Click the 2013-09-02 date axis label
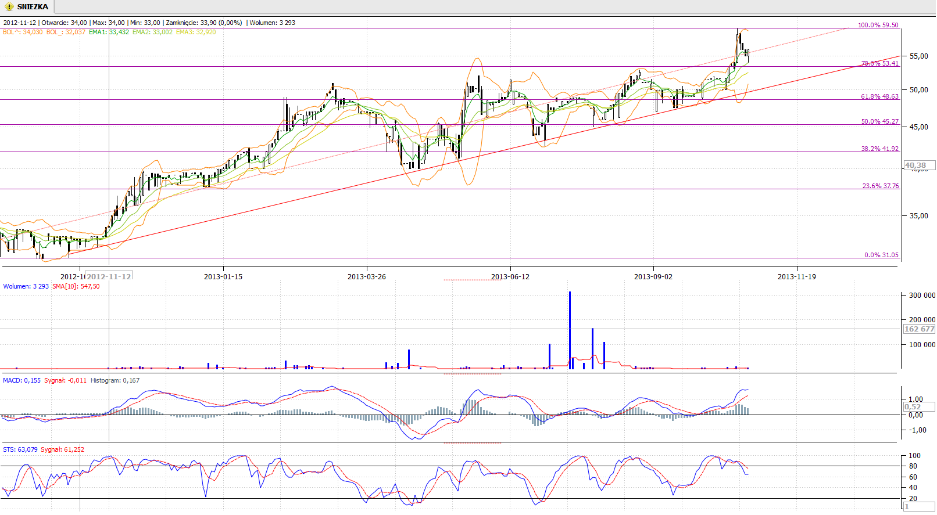937x515 pixels. tap(653, 276)
